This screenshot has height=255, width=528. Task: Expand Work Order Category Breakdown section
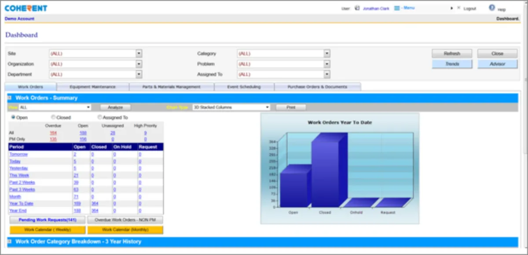click(9, 241)
